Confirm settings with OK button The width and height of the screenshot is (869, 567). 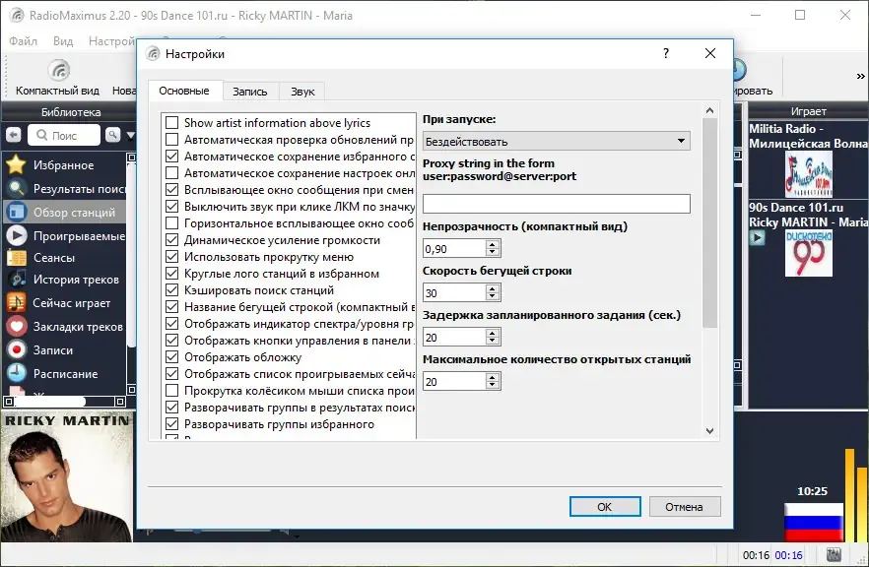pyautogui.click(x=605, y=507)
